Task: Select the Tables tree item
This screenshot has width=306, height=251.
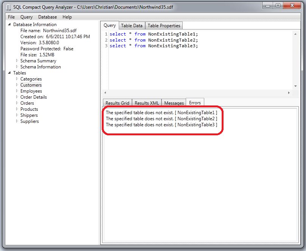Action: 20,73
